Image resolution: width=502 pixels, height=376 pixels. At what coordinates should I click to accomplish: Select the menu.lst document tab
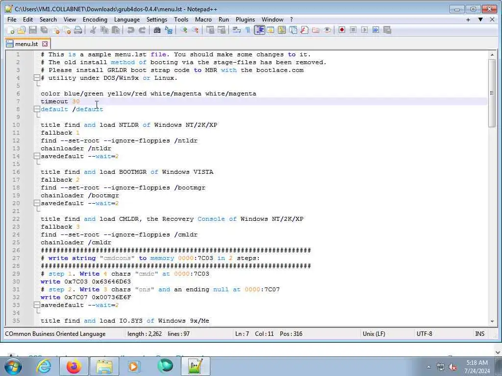(26, 44)
